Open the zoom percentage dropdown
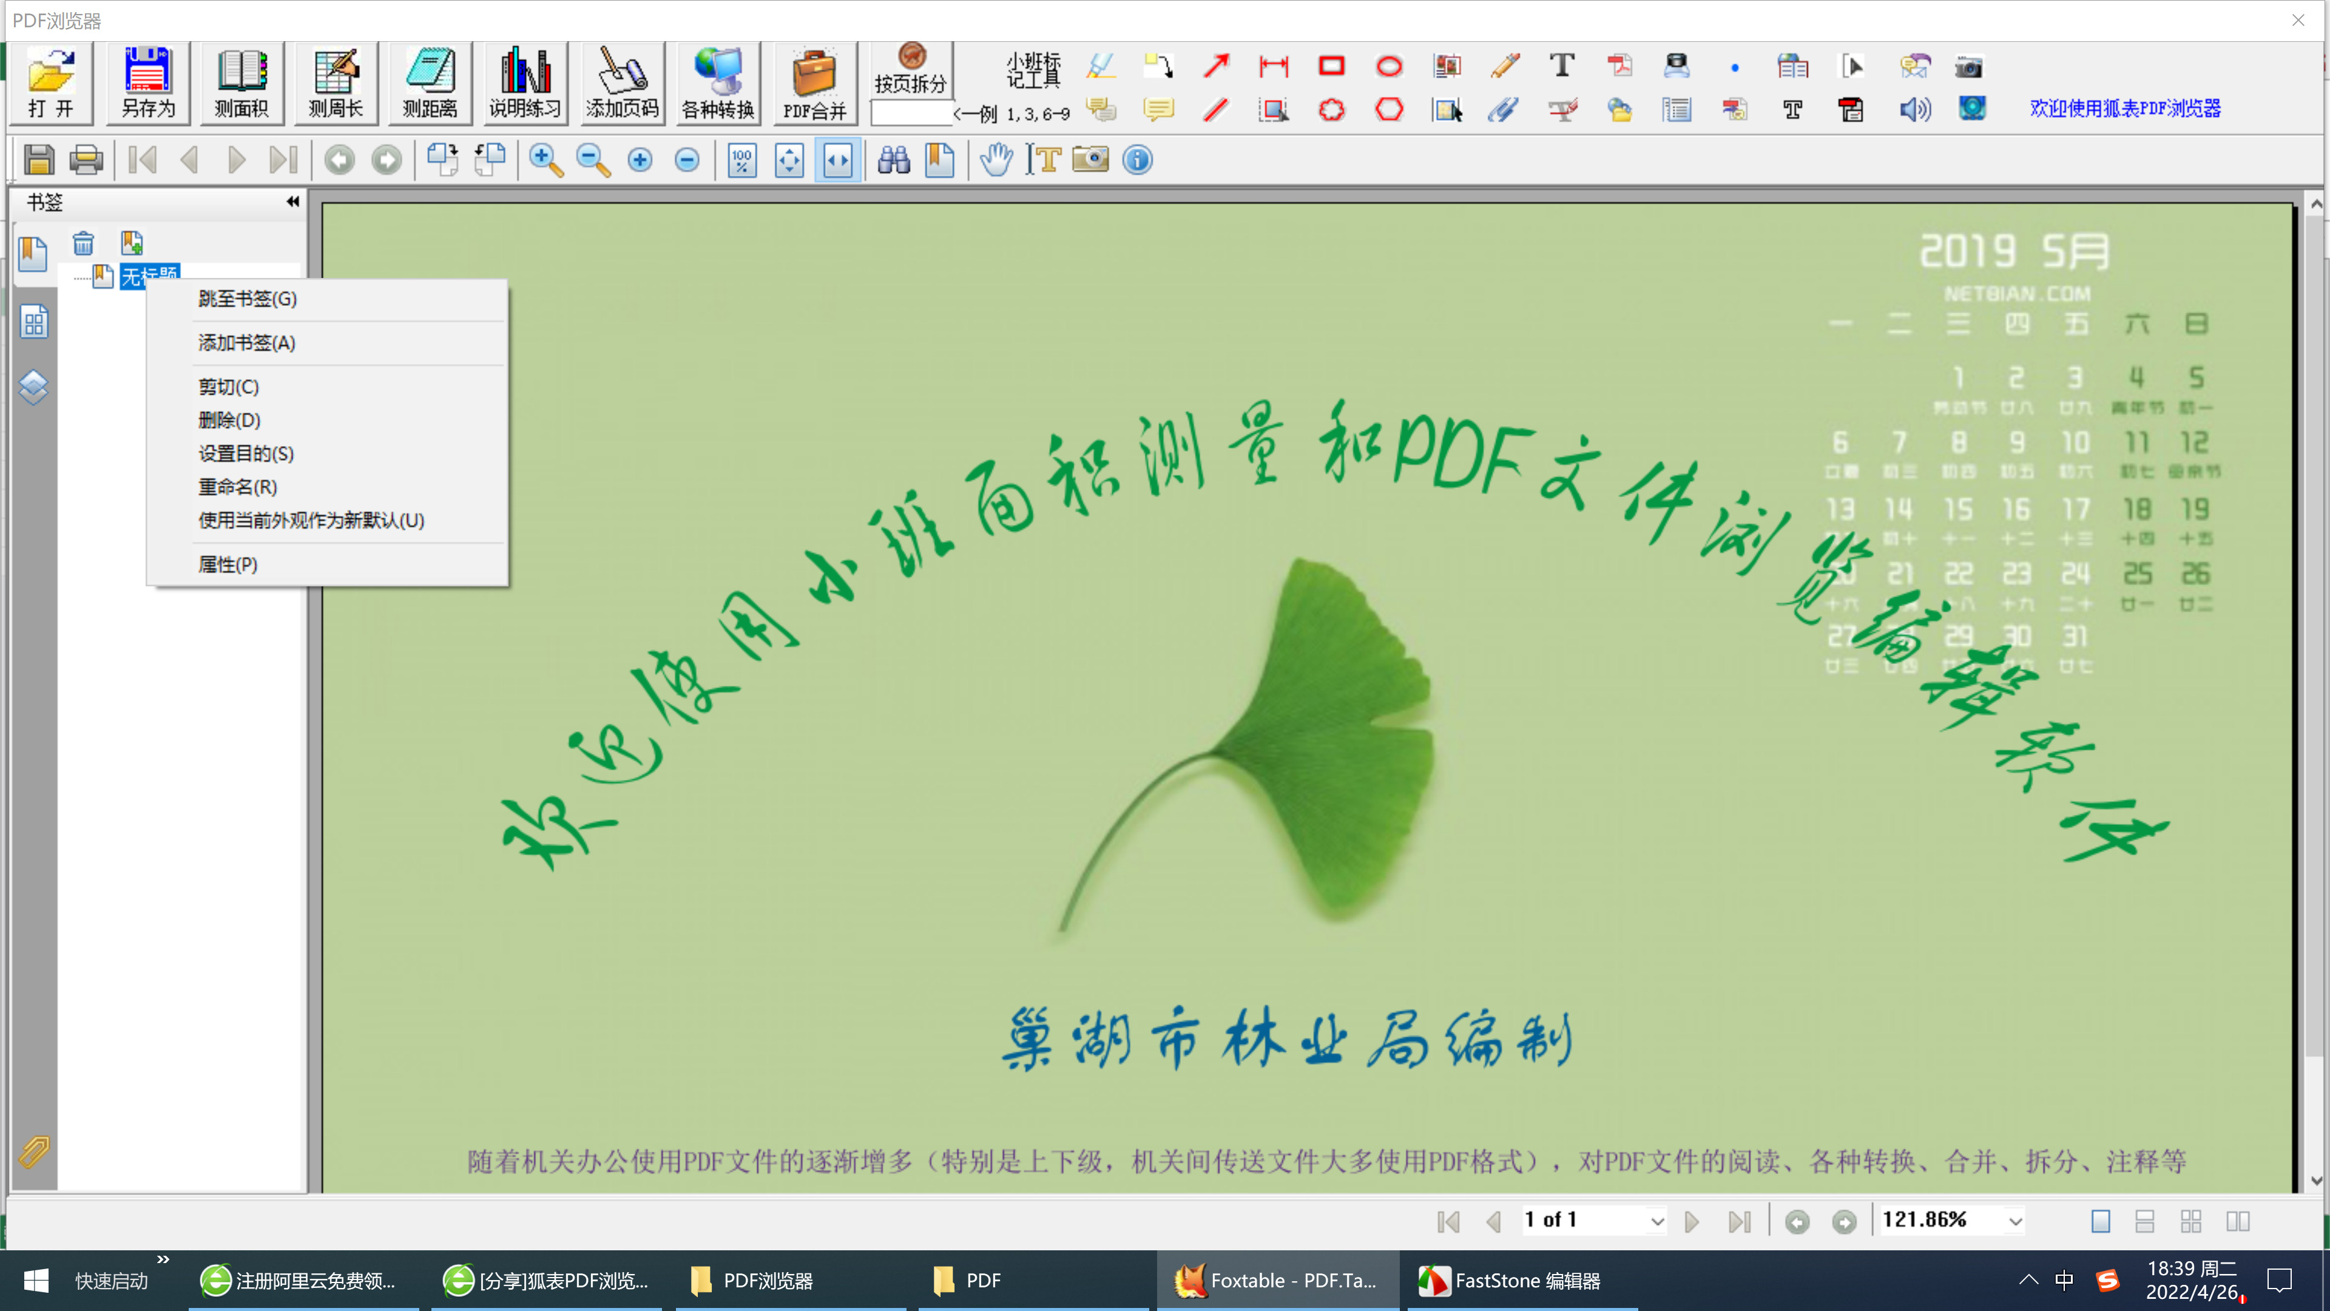The image size is (2330, 1311). click(x=2015, y=1221)
